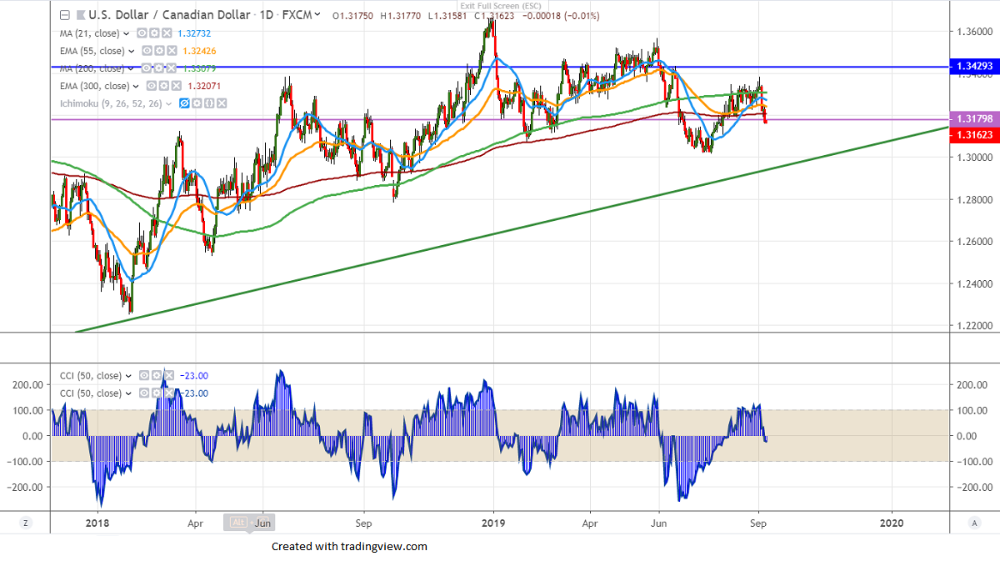
Task: Delete the EMA (55, close) indicator
Action: point(173,51)
